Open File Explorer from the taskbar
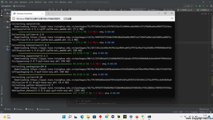The image size is (213, 120). [88, 117]
